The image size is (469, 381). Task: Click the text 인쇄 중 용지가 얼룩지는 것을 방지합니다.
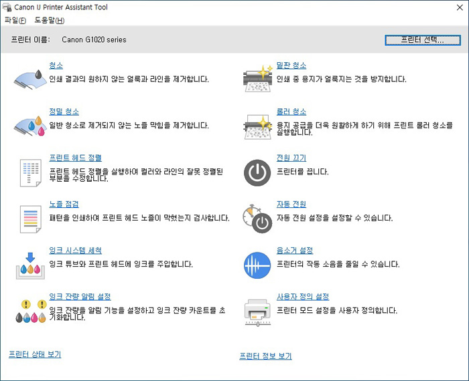click(341, 79)
